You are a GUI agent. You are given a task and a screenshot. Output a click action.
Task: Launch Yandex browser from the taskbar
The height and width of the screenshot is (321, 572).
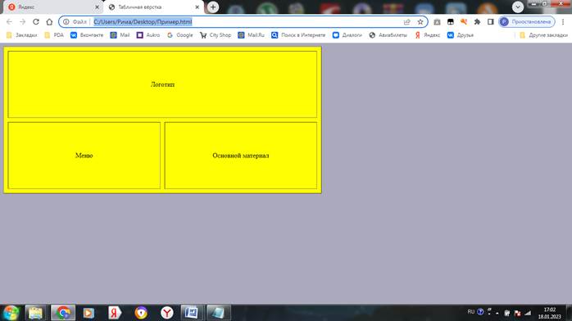click(x=167, y=313)
